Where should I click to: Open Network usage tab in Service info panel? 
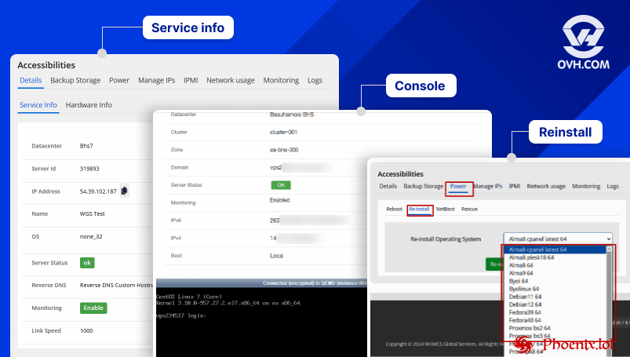click(231, 80)
